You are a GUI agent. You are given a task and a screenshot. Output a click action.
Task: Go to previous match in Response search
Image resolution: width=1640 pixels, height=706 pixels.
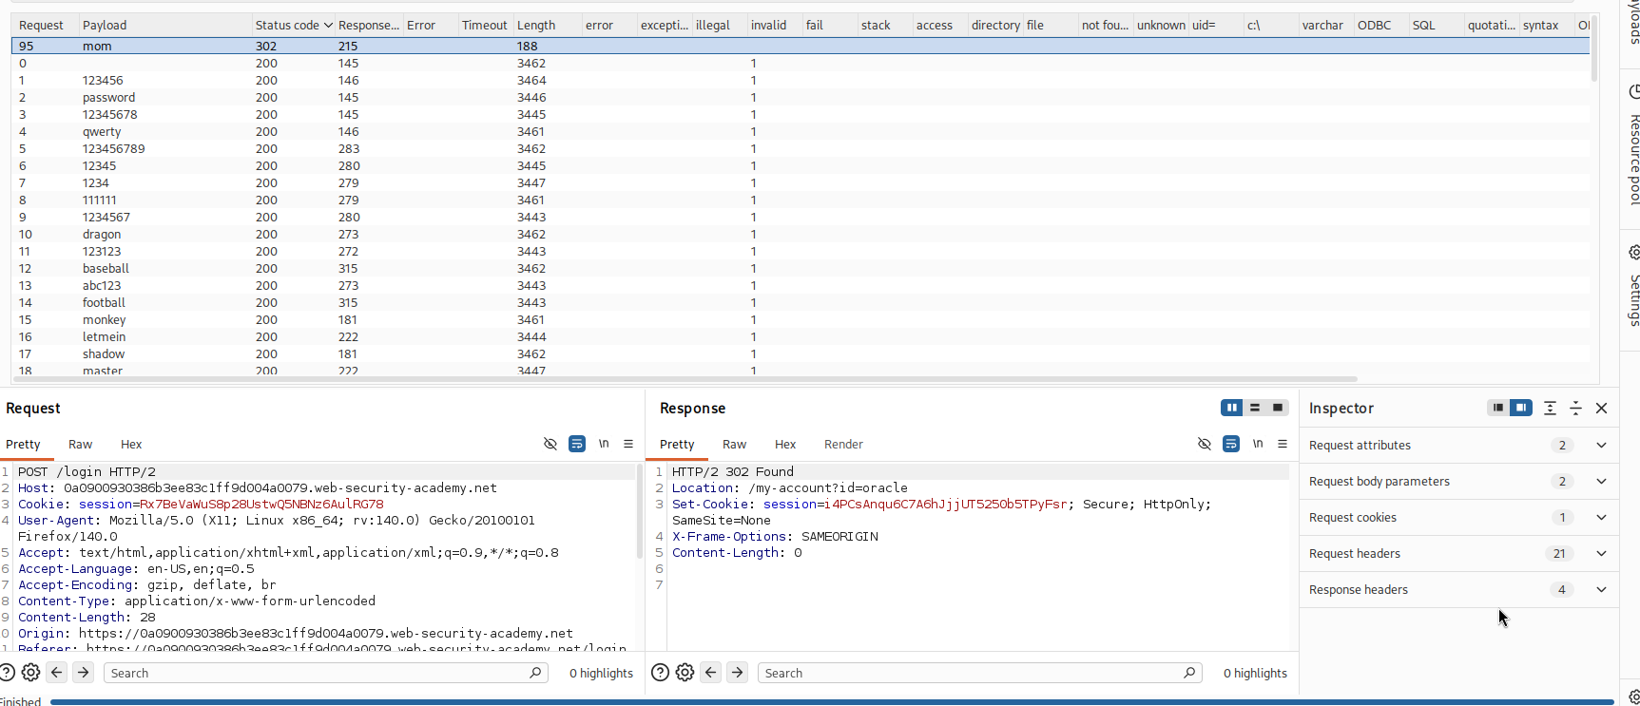711,673
